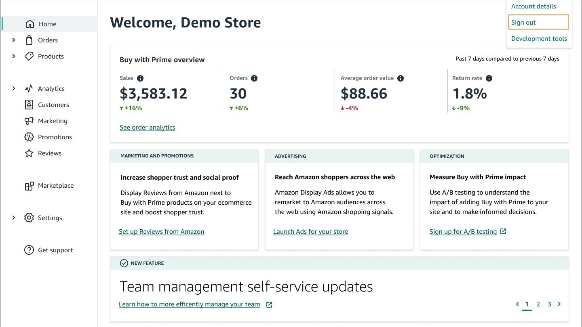Open the Reviews navigation item
Viewport: 582px width, 327px height.
click(50, 153)
